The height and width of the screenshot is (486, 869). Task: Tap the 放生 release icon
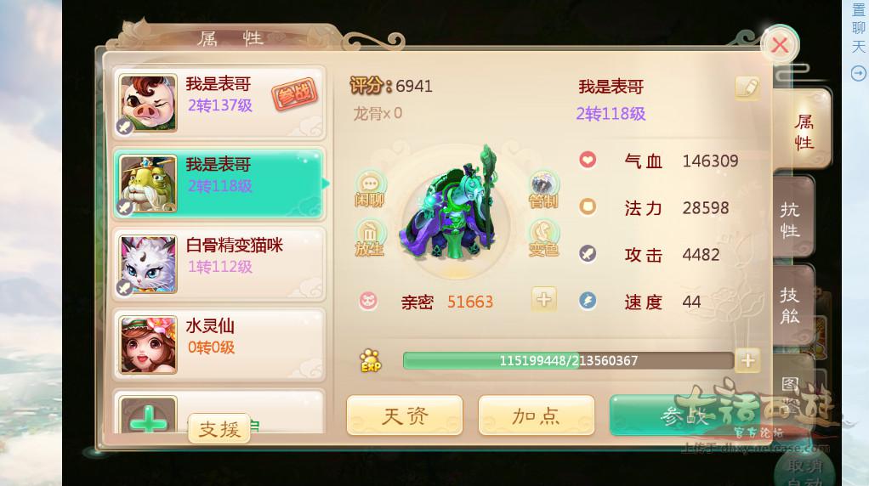[370, 238]
